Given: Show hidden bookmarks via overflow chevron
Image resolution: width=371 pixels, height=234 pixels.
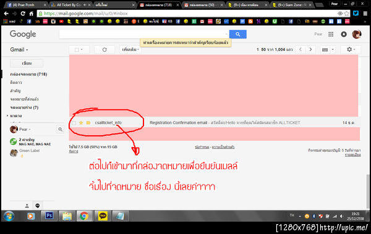Looking at the screenshot, I should (x=365, y=22).
